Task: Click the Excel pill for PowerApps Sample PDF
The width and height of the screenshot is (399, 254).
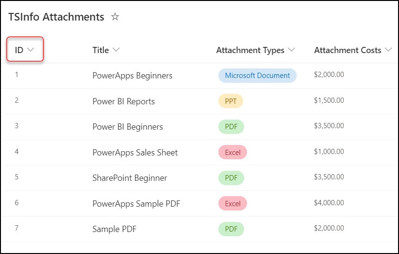Action: pyautogui.click(x=233, y=203)
